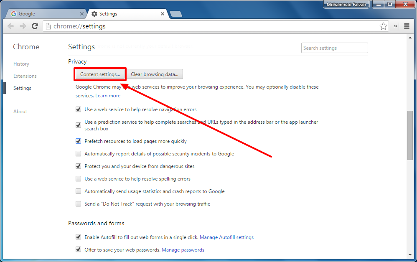Open a new tab
Screen dimensions: 417x262
coord(176,14)
